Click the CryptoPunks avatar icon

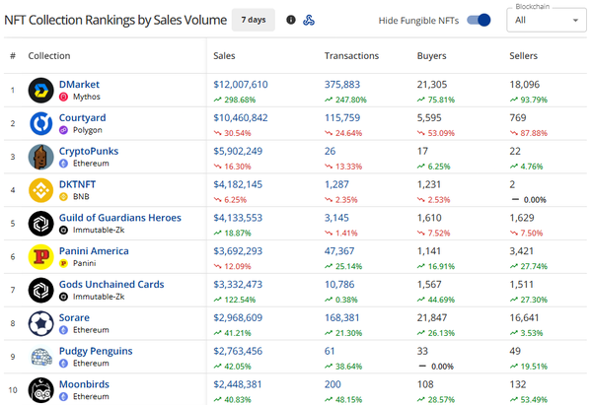(x=40, y=157)
